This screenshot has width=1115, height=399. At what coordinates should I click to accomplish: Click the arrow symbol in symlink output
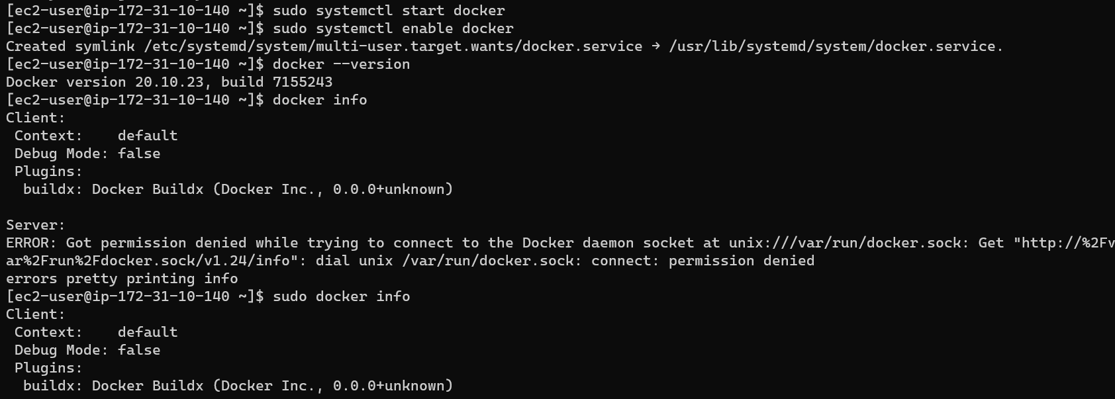(655, 46)
